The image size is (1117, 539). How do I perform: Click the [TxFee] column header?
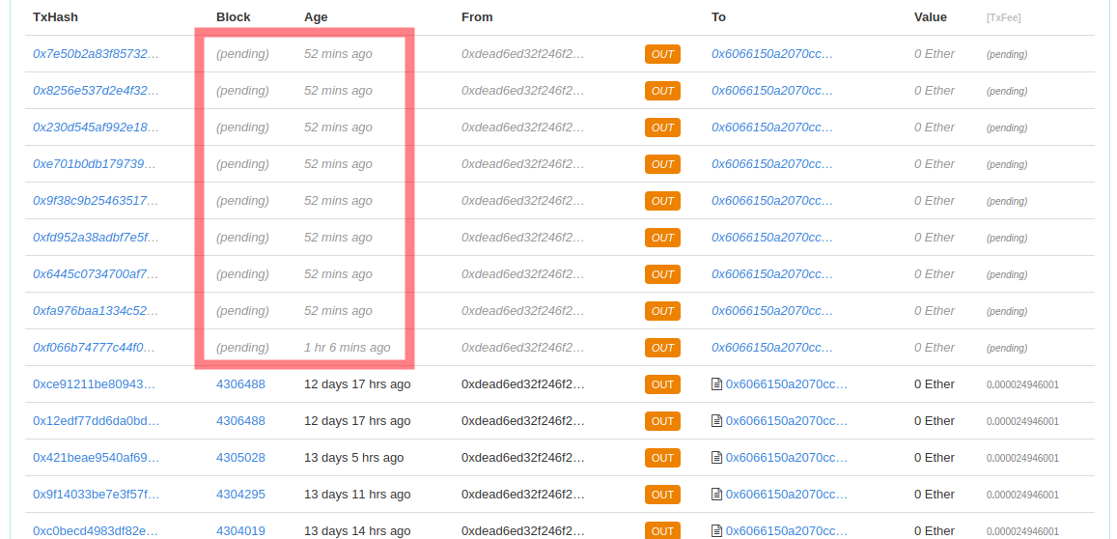click(1004, 17)
